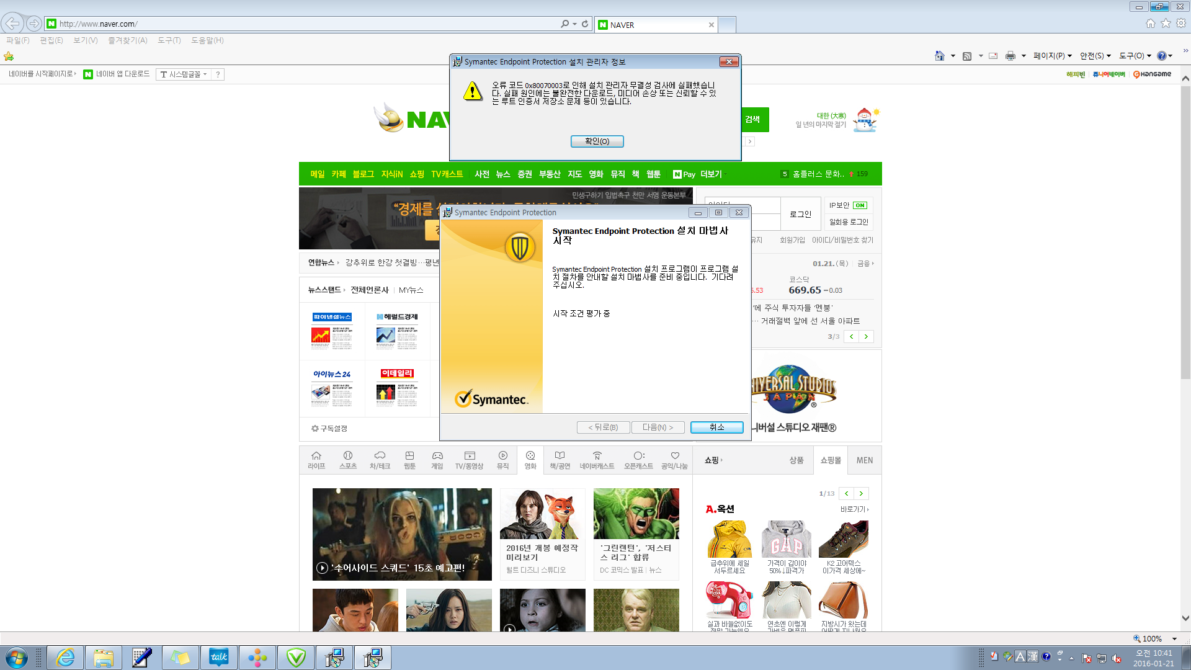Image resolution: width=1191 pixels, height=670 pixels.
Task: Open the new tab button
Action: point(727,25)
